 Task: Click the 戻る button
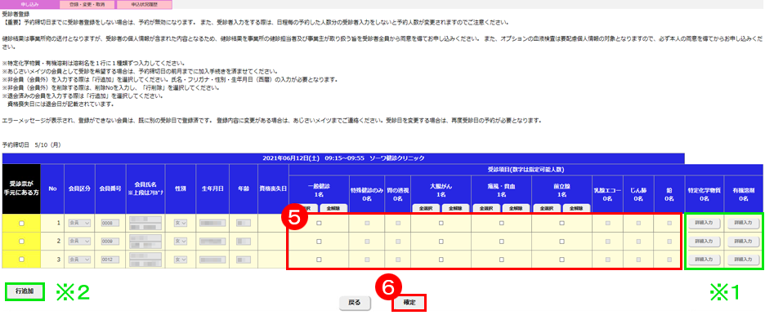(356, 303)
